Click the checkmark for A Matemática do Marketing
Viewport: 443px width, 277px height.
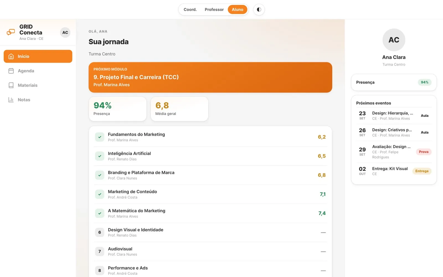tap(100, 213)
